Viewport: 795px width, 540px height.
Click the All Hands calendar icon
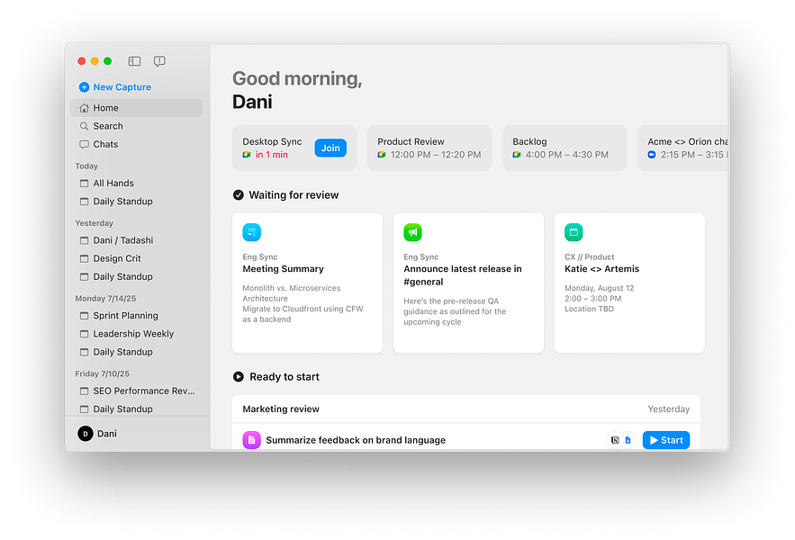pyautogui.click(x=84, y=183)
